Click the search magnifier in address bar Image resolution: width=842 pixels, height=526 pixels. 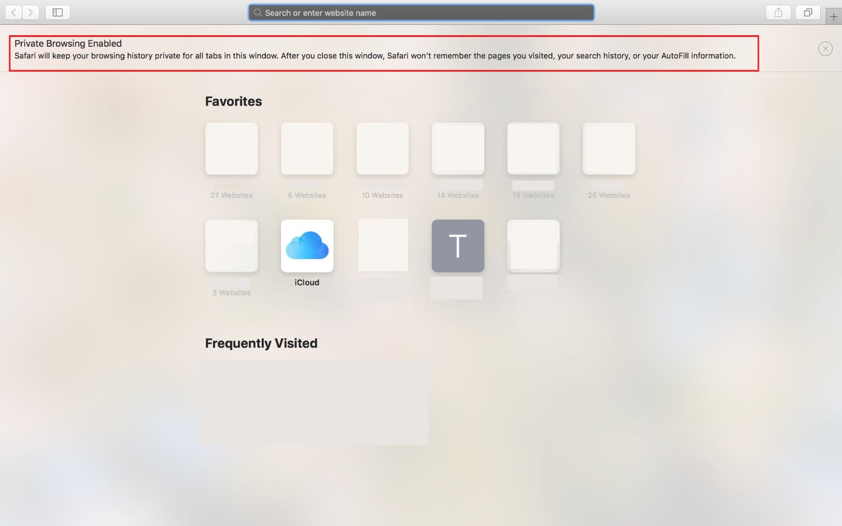(x=257, y=13)
